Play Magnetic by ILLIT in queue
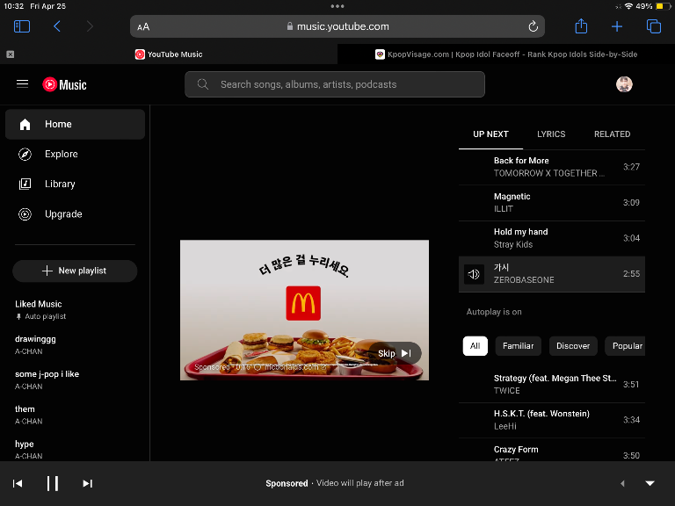The width and height of the screenshot is (675, 506). click(552, 203)
